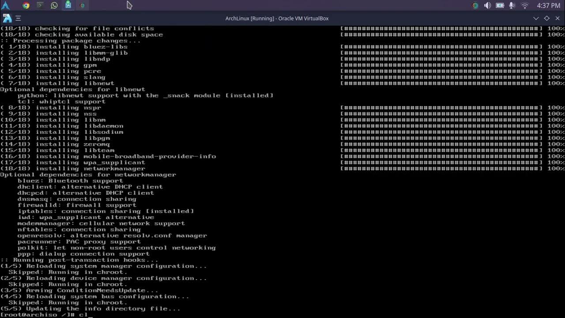
Task: Click 'bluez: Bluetooth support' line
Action: pos(70,181)
